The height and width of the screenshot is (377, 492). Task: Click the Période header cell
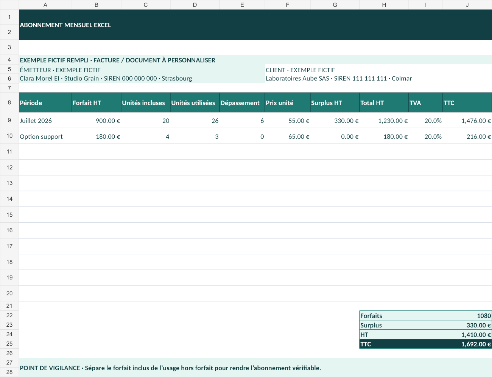45,102
